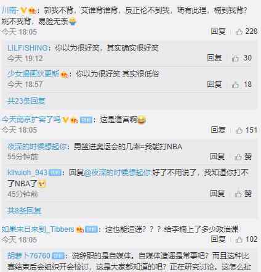Image resolution: width=261 pixels, height=272 pixels.
Task: Open LILFISHING's profile
Action: pos(28,48)
